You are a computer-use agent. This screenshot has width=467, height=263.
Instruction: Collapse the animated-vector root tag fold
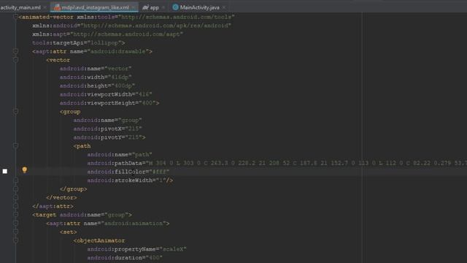pos(15,17)
